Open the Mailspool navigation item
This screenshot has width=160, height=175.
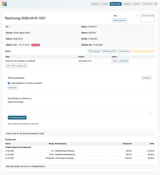pos(95,4)
